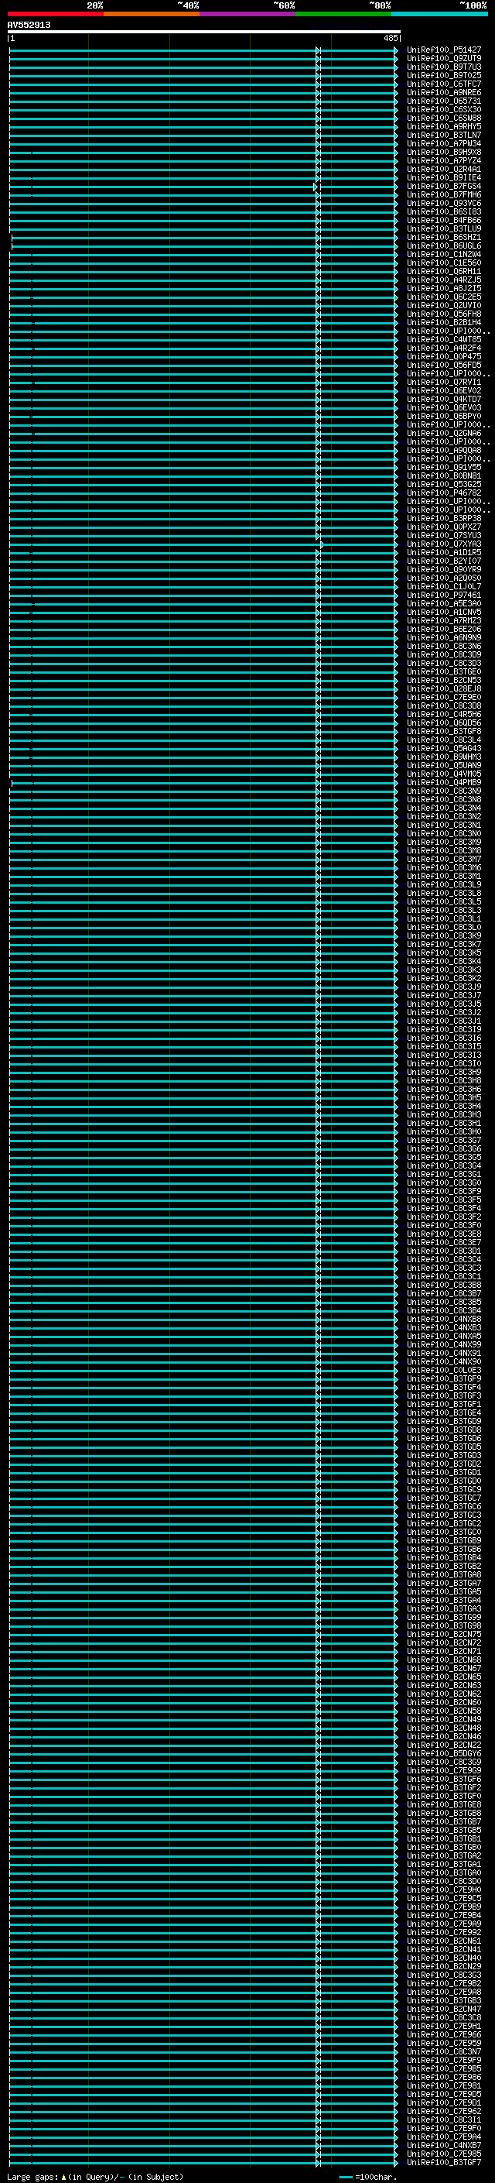
Task: Select hit label UniRef100_A1CNV5
Action: click(443, 612)
